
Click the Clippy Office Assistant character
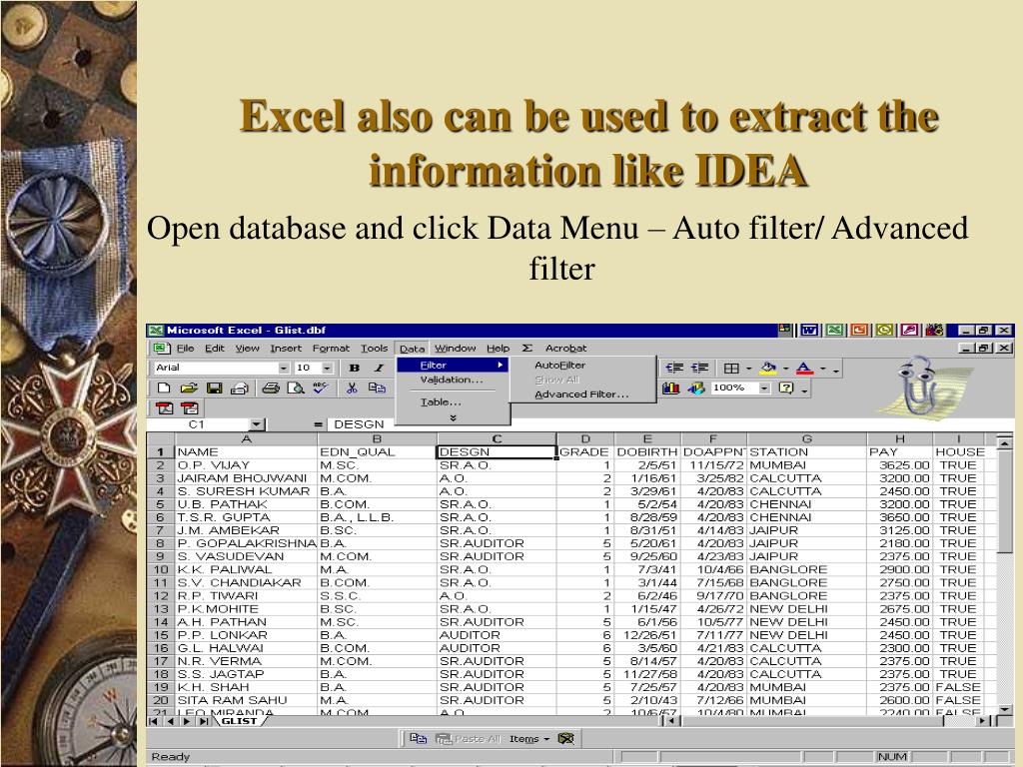tap(918, 388)
